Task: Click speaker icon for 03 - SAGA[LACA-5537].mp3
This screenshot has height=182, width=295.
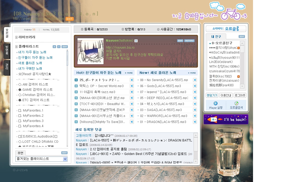Action: tap(195, 110)
